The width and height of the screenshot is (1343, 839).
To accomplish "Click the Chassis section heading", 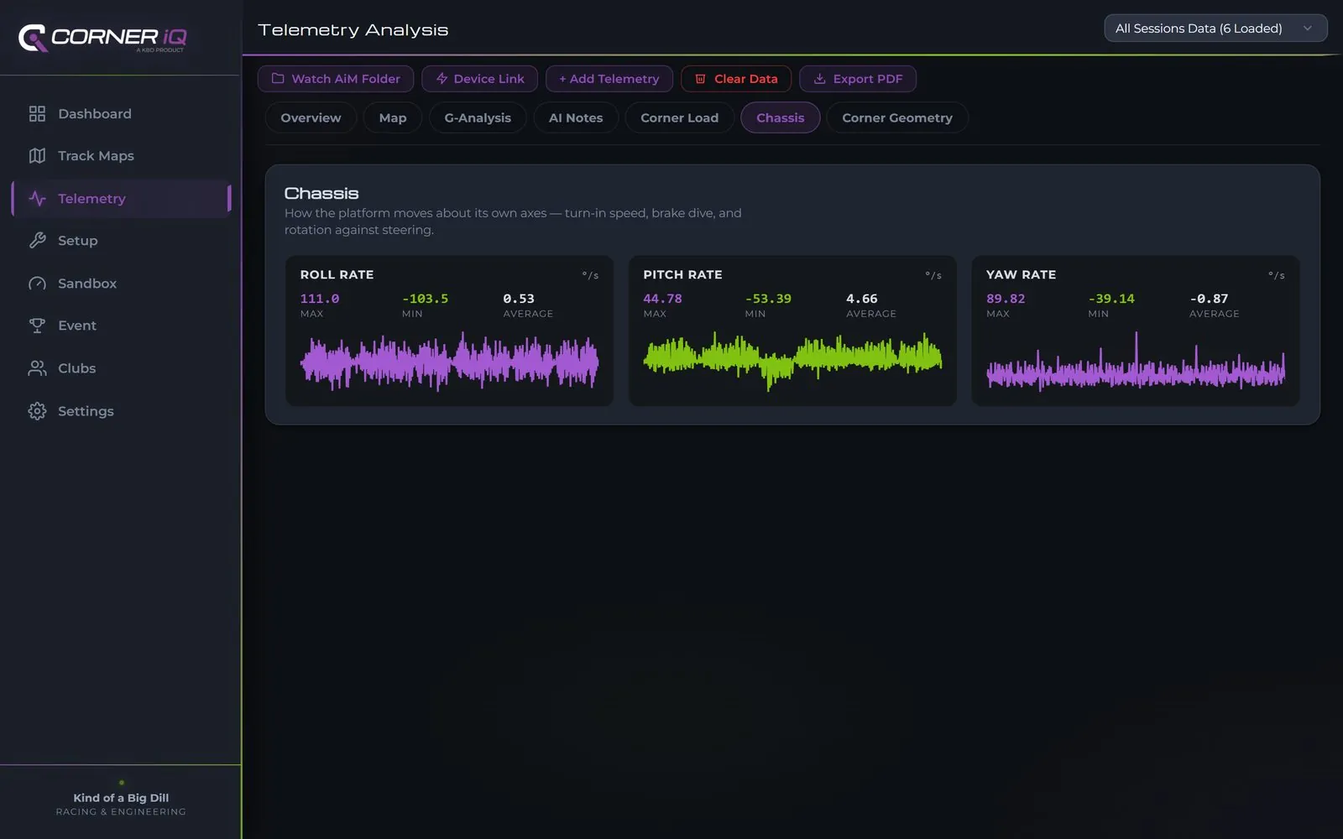I will (x=321, y=193).
